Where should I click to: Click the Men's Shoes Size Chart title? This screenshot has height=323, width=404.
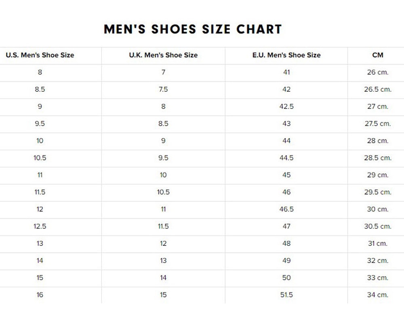coord(192,29)
